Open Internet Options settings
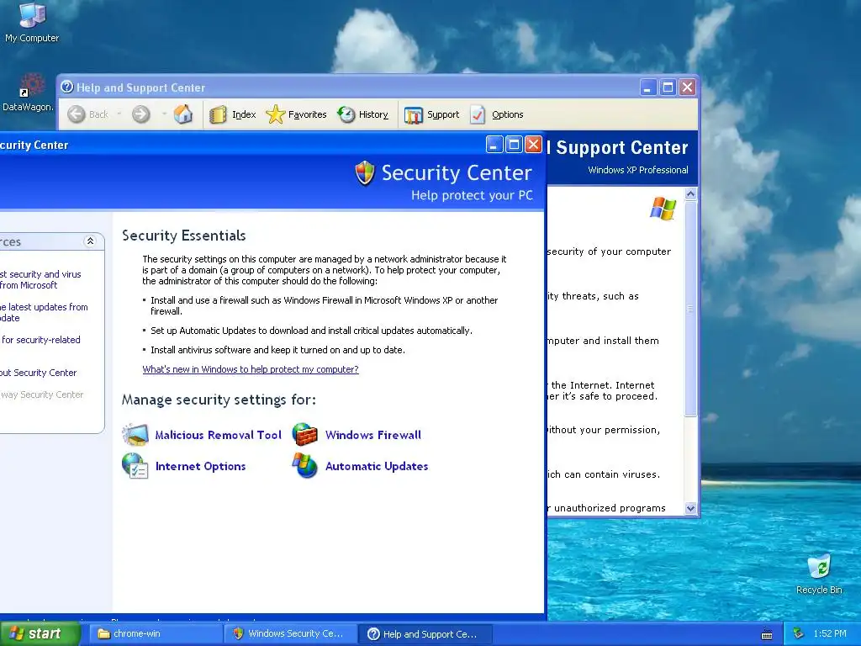This screenshot has height=646, width=861. coord(200,466)
